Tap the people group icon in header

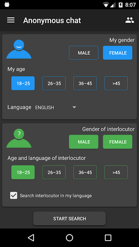click(x=130, y=20)
